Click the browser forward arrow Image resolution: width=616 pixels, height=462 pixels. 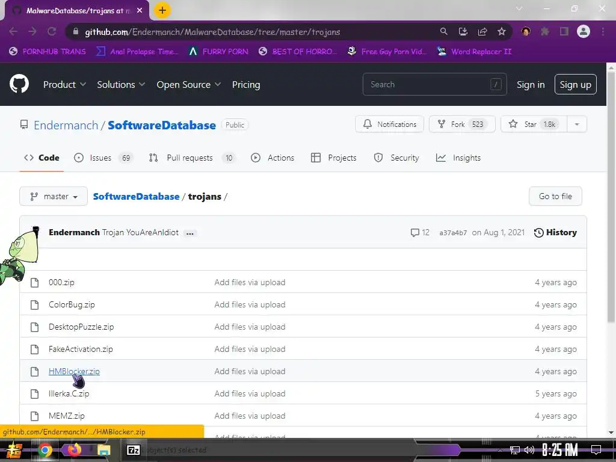pyautogui.click(x=32, y=31)
